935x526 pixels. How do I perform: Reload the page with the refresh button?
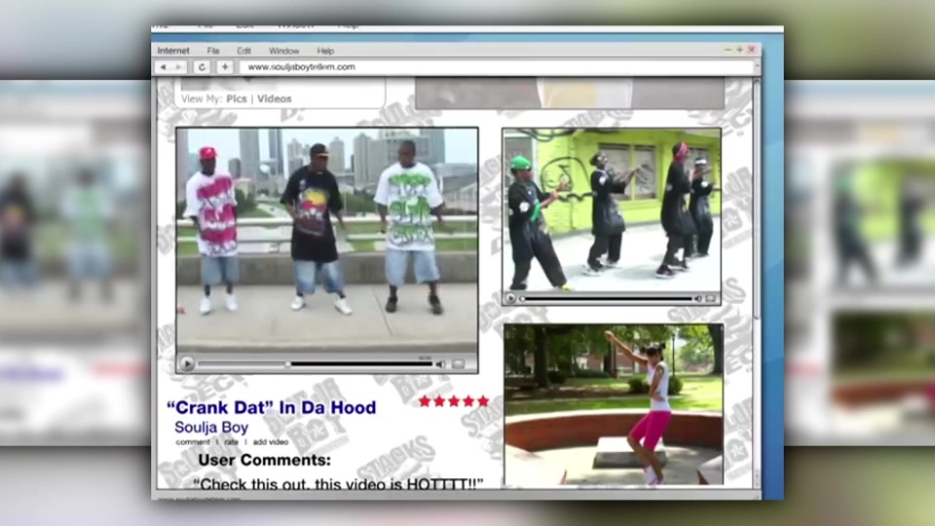point(203,67)
